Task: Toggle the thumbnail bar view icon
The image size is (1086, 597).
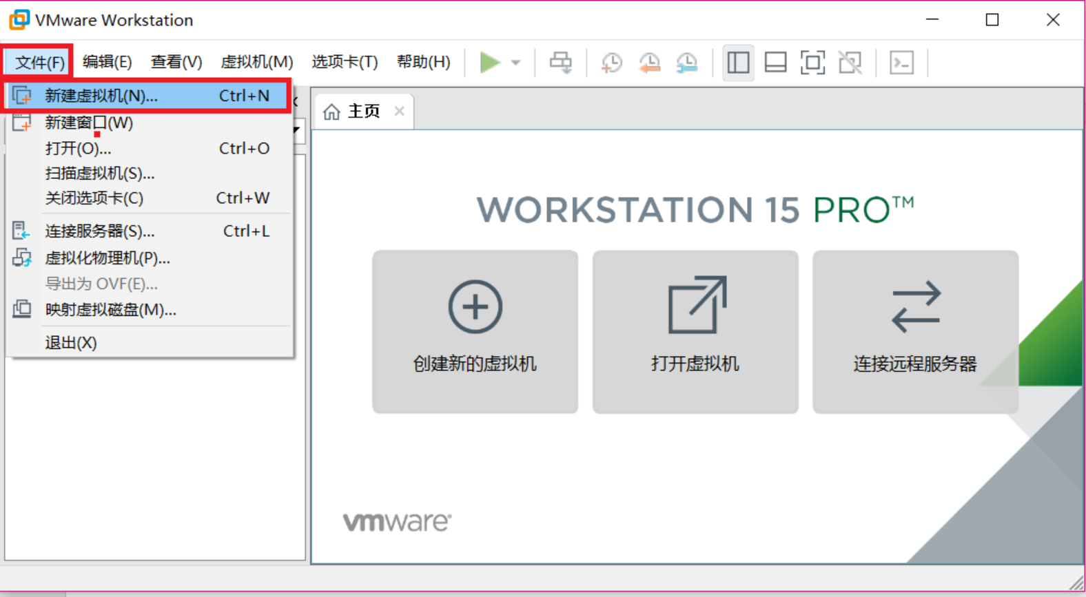Action: pyautogui.click(x=775, y=63)
